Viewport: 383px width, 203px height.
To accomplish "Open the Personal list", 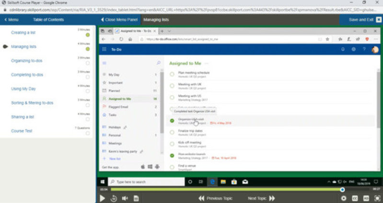I will 130,135.
